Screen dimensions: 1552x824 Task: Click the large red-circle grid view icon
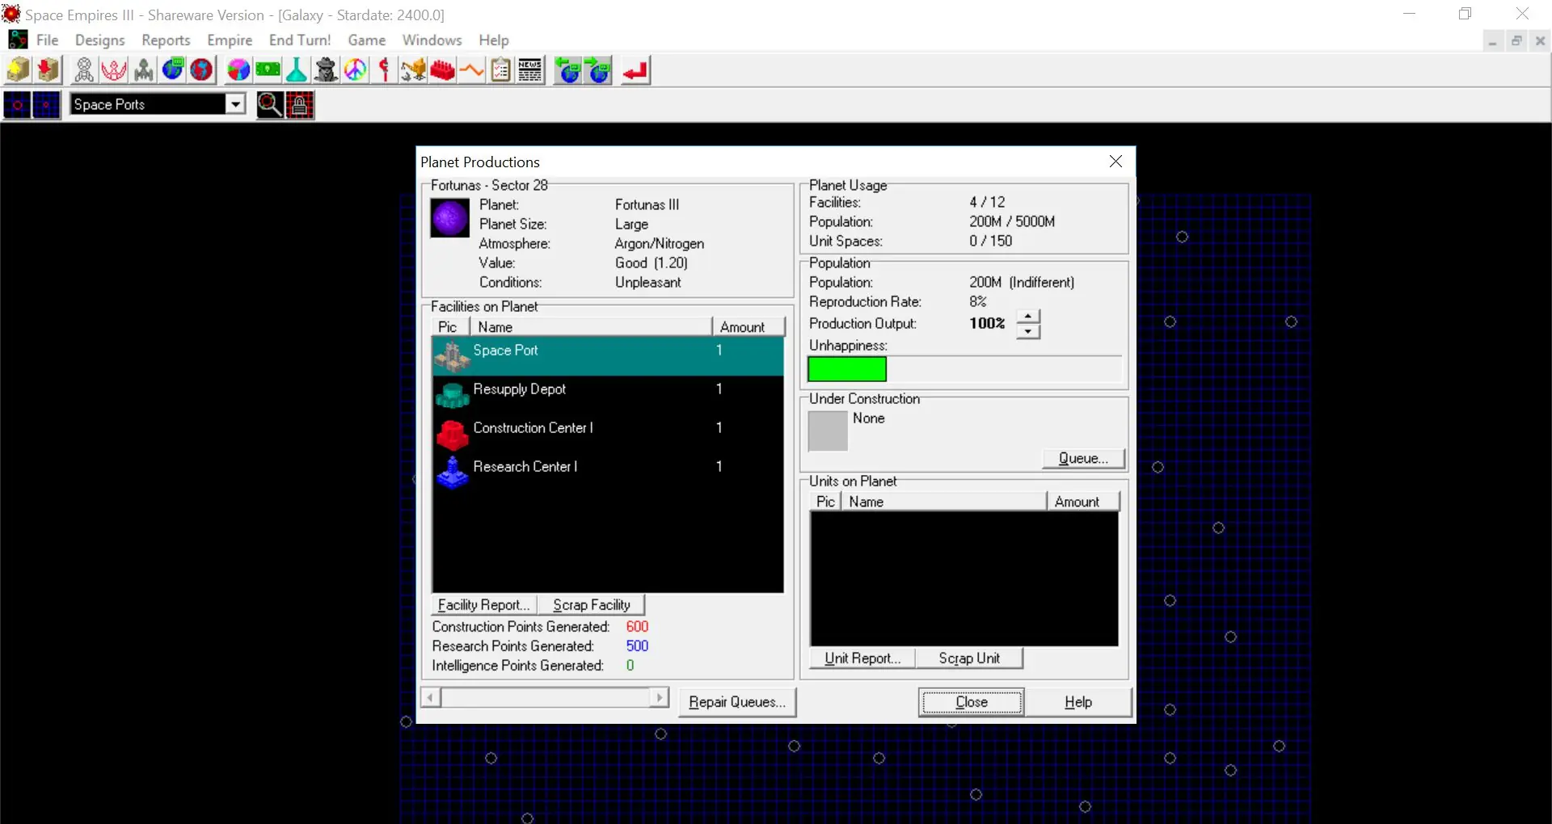click(x=17, y=105)
